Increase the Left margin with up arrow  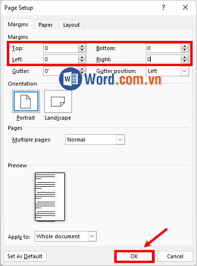(x=82, y=57)
